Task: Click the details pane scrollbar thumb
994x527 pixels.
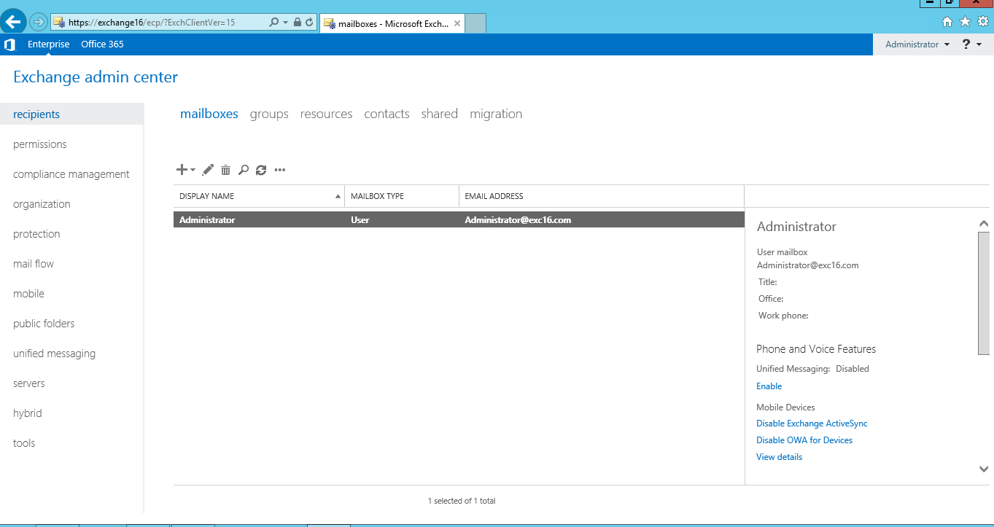Action: pos(984,294)
